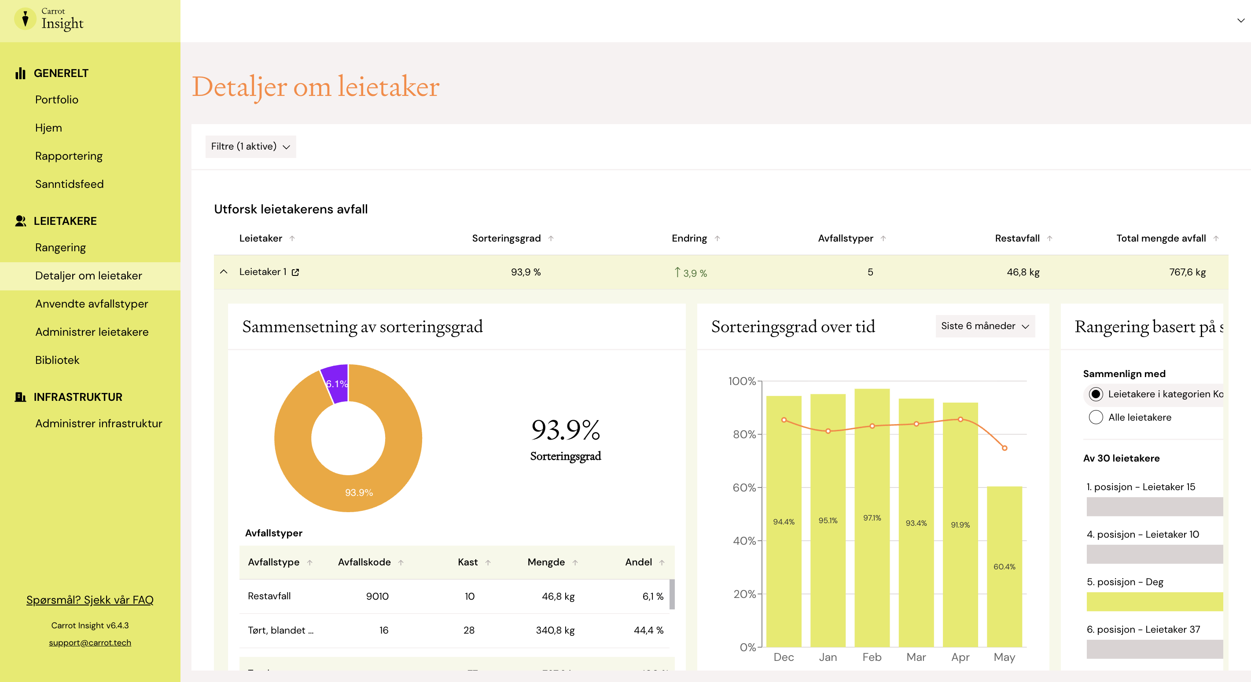Sort by Sorteringsgrad column arrow icon

point(551,238)
